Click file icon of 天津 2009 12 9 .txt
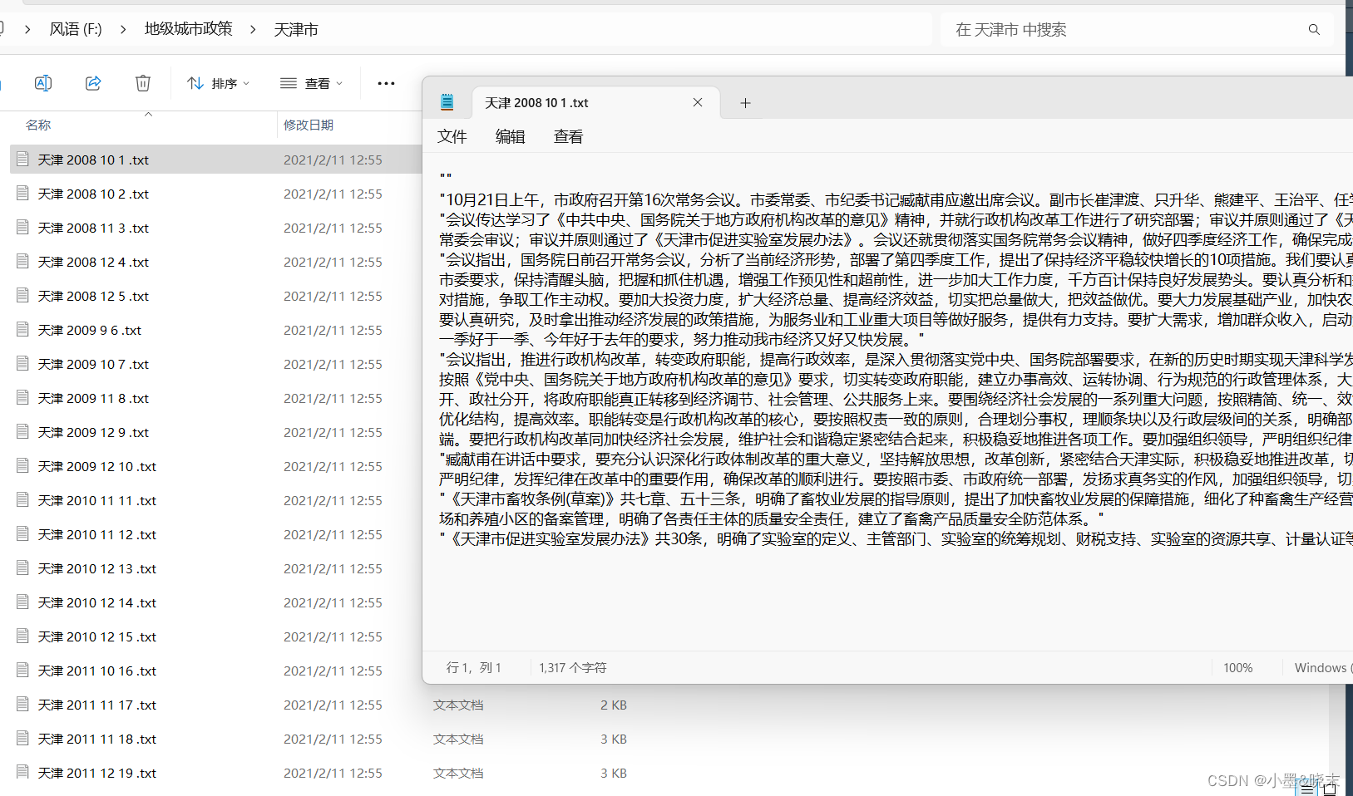Screen dimensions: 1353x796 click(x=23, y=431)
